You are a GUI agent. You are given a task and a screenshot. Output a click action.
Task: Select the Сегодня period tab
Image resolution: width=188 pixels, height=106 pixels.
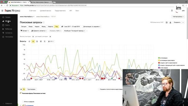click(x=23, y=26)
